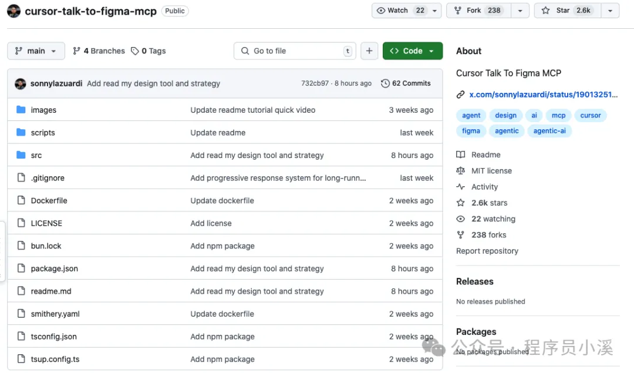This screenshot has width=634, height=373.
Task: Open the readme.md file
Action: point(51,291)
